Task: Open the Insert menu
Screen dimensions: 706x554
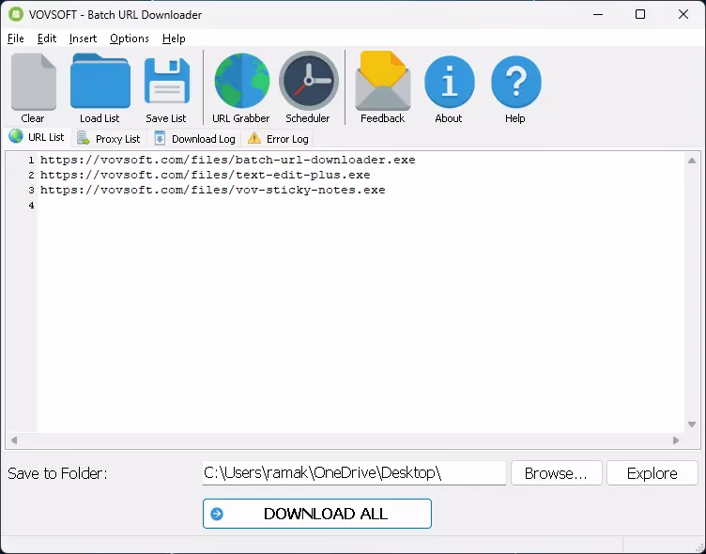Action: pos(83,38)
